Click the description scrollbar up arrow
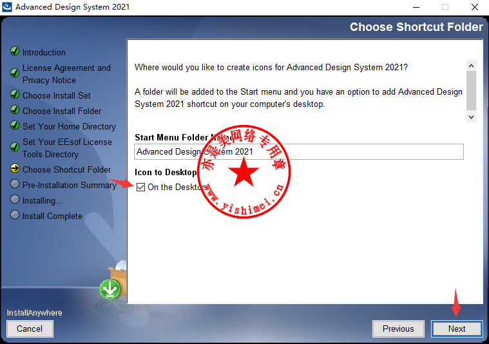 click(x=471, y=66)
